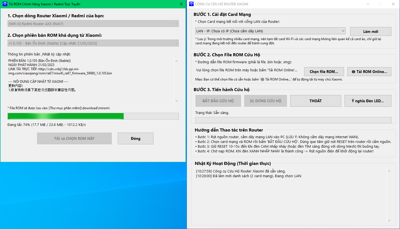Click the 'Mẹo: Bạn có thể chọn file có sẵn' tip

269,79
